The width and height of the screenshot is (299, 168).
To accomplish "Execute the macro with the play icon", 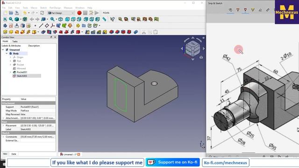I will point(97,13).
